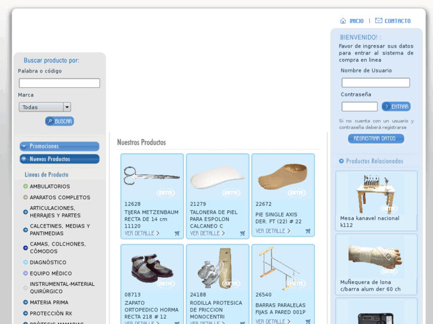Click bullet icon next to APARATOS COMPLETOS
Viewport: 433px width, 324px height.
[x=26, y=197]
